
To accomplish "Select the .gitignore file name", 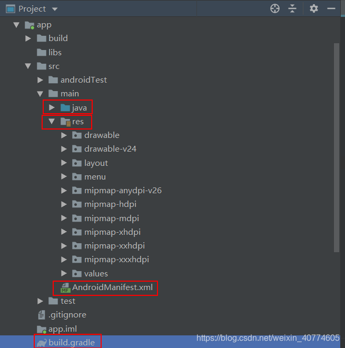I will [67, 315].
